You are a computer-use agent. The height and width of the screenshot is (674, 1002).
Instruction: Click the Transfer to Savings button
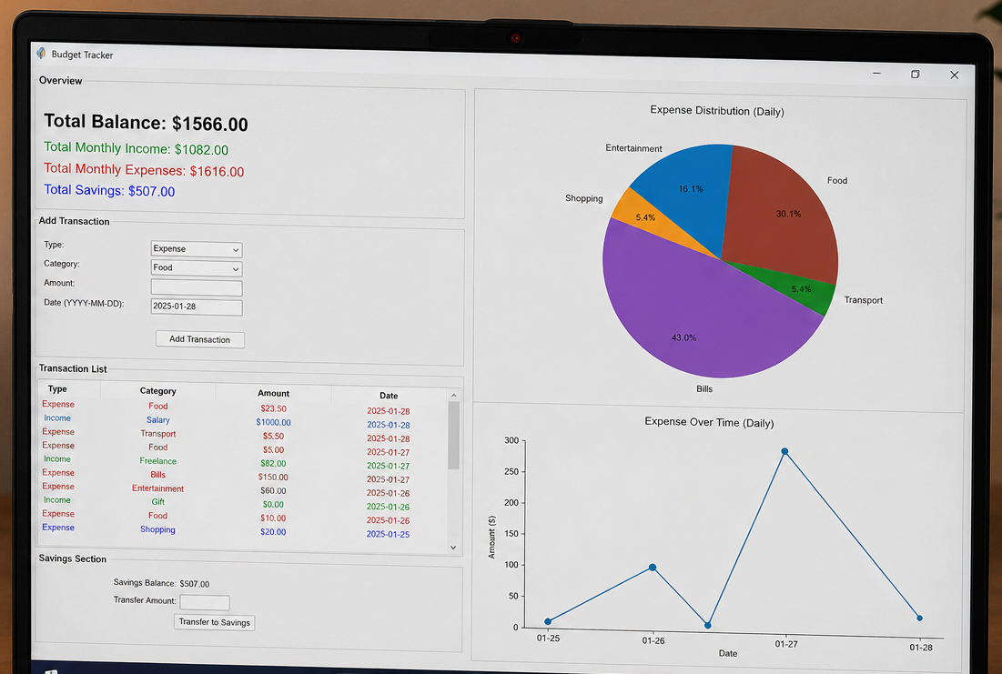(x=214, y=622)
